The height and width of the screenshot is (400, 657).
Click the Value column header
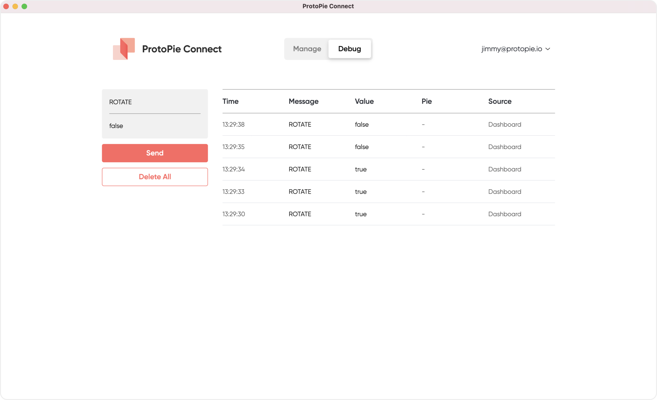(364, 101)
